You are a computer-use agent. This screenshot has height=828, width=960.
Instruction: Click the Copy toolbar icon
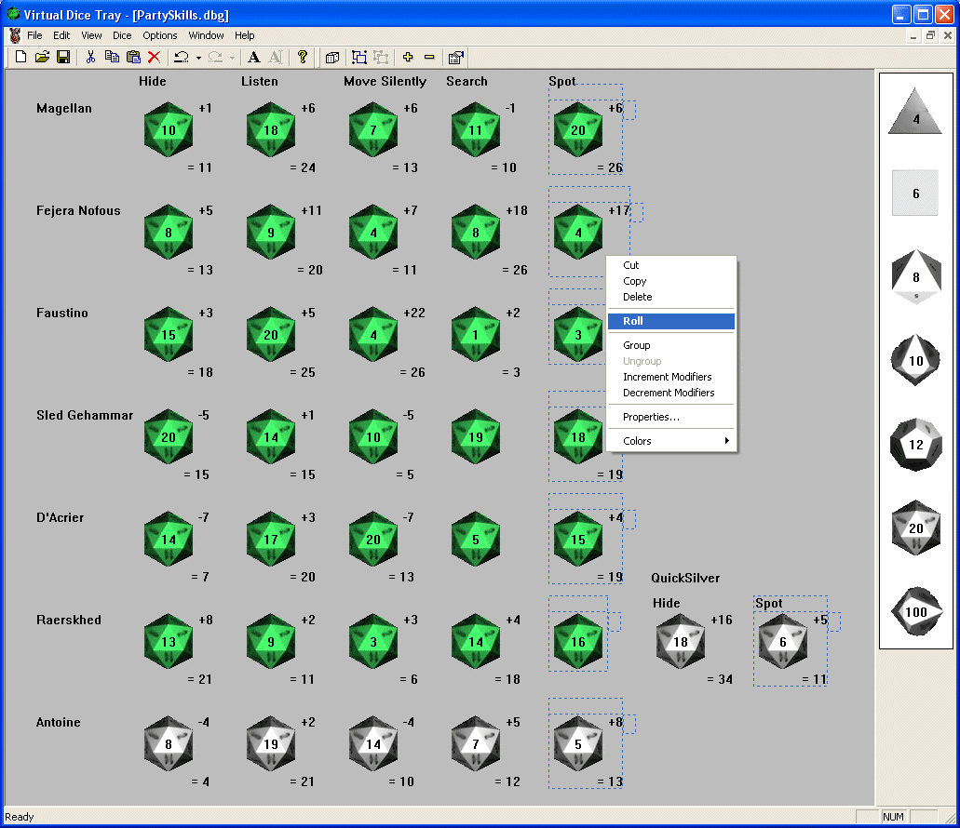(112, 57)
